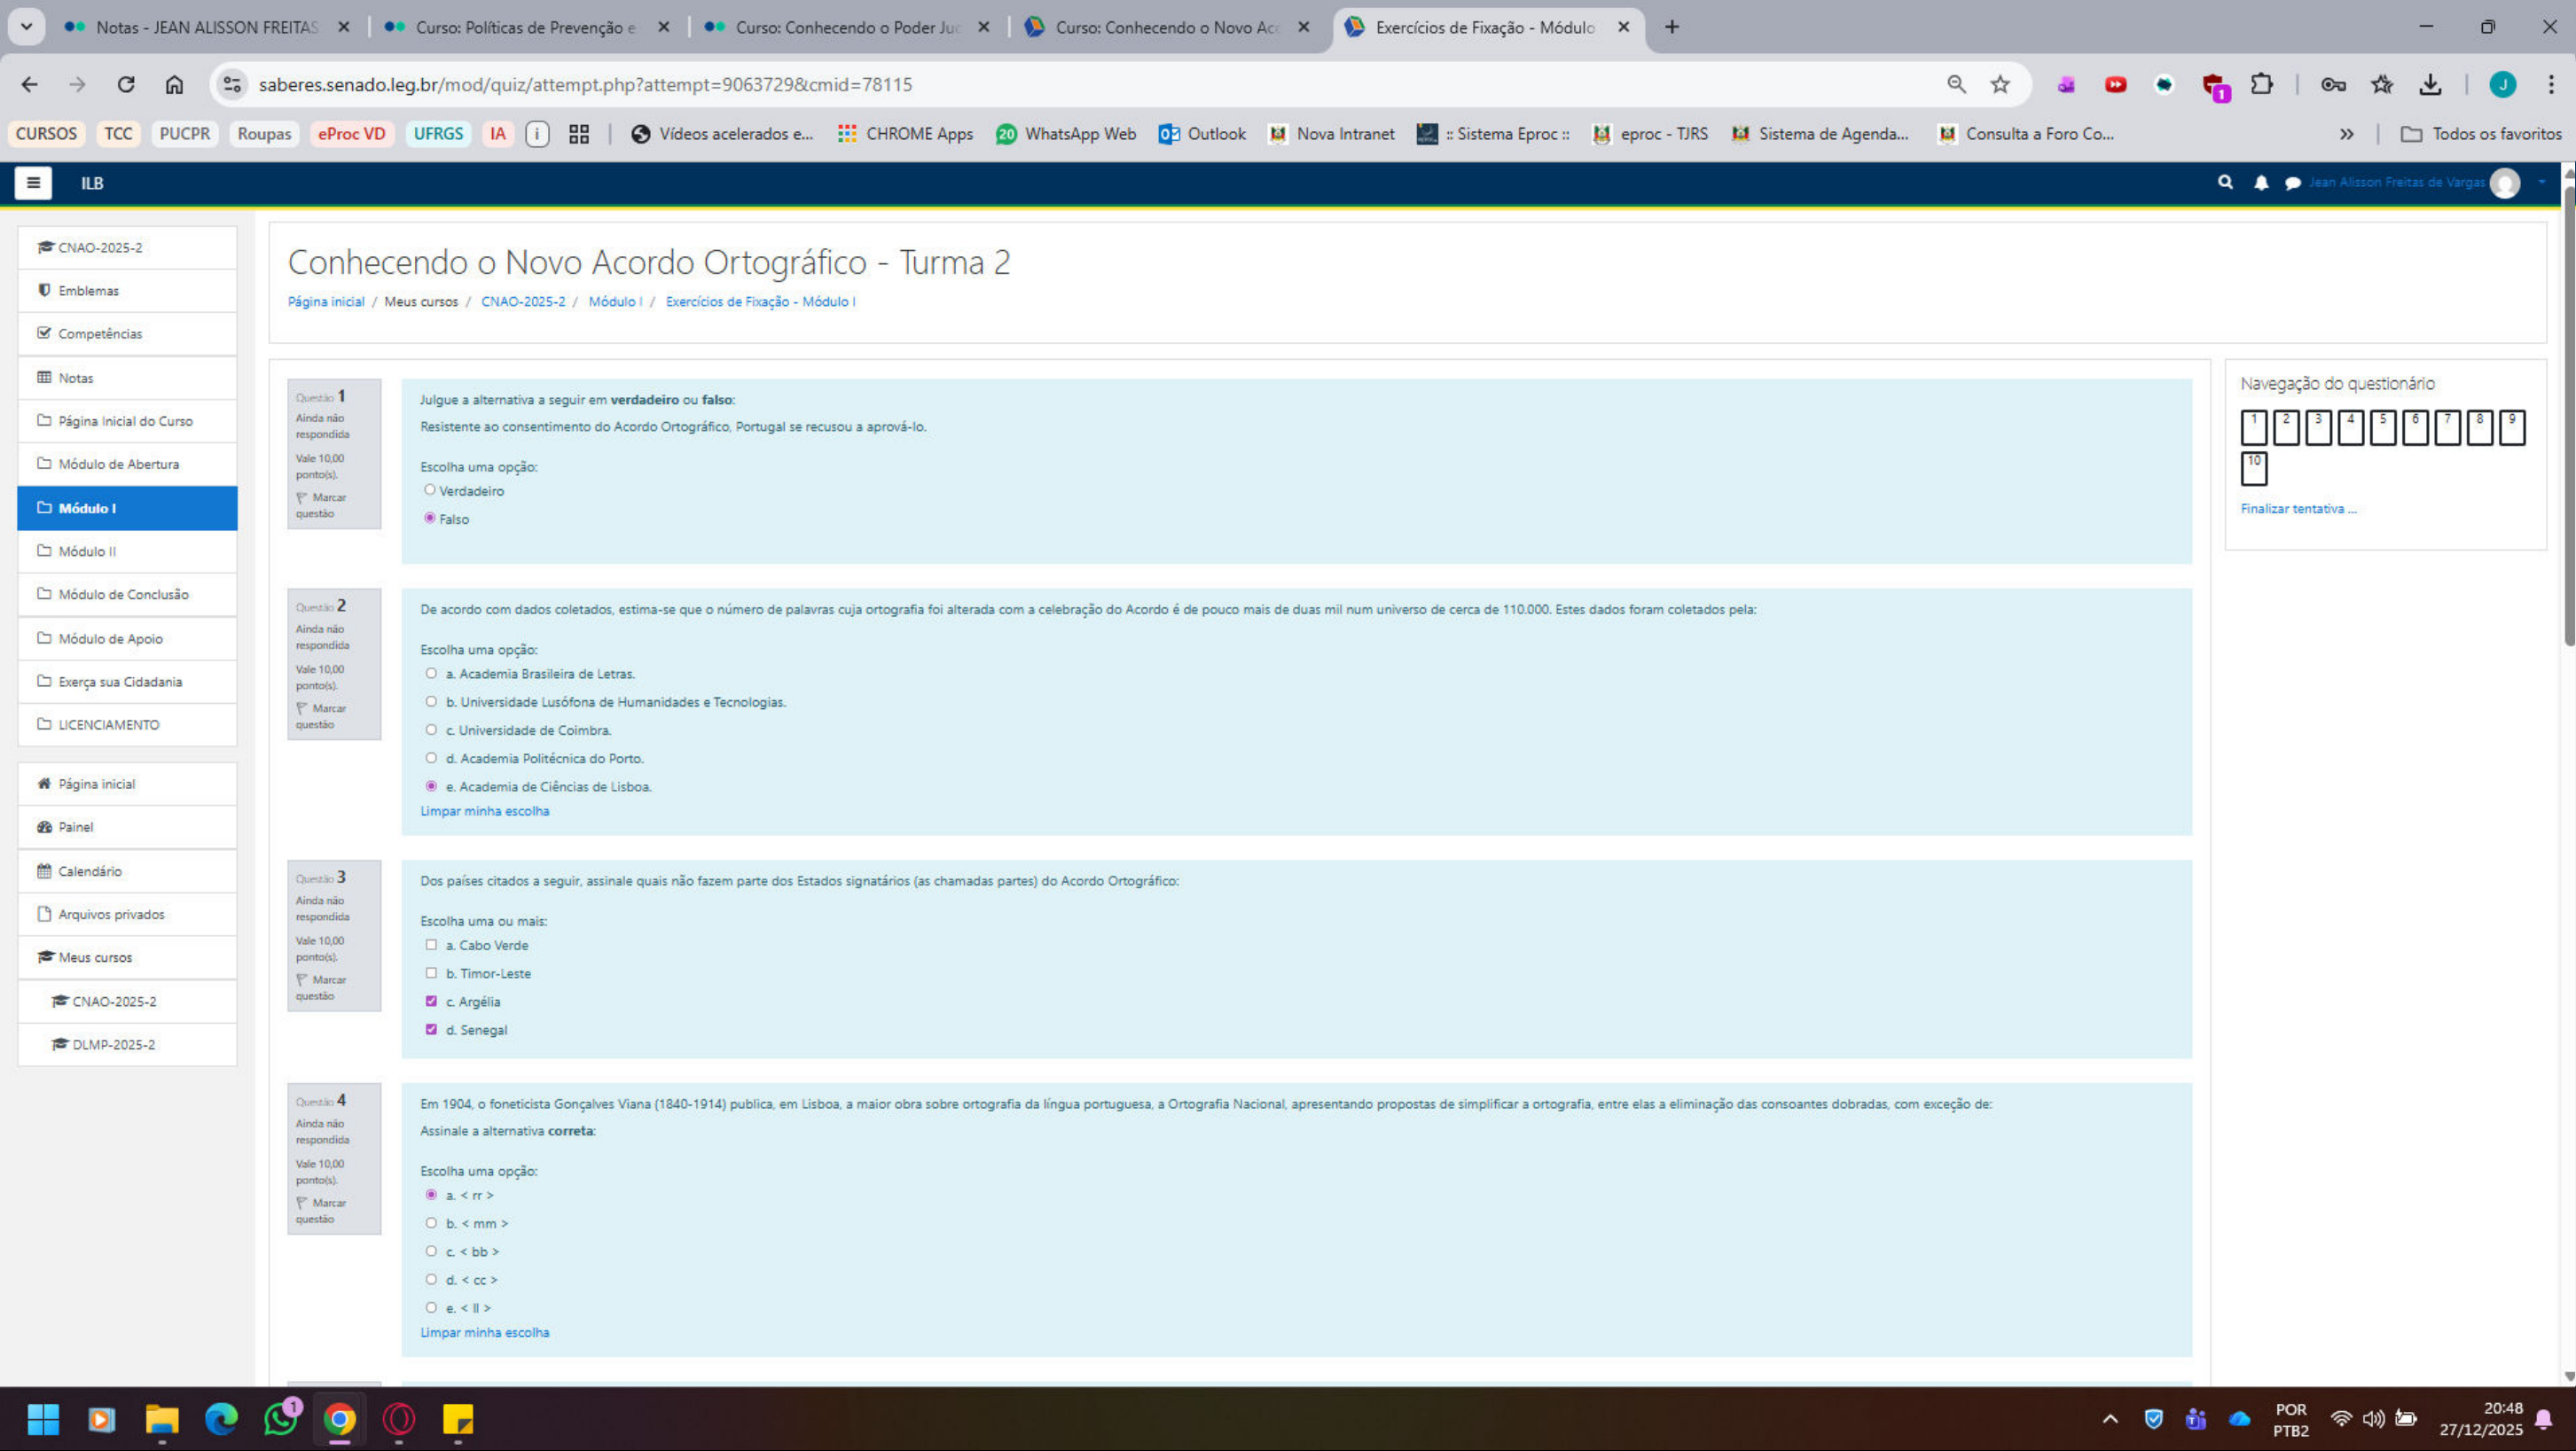This screenshot has width=2576, height=1451.
Task: Jump to question 10 in navigation
Action: pyautogui.click(x=2253, y=469)
